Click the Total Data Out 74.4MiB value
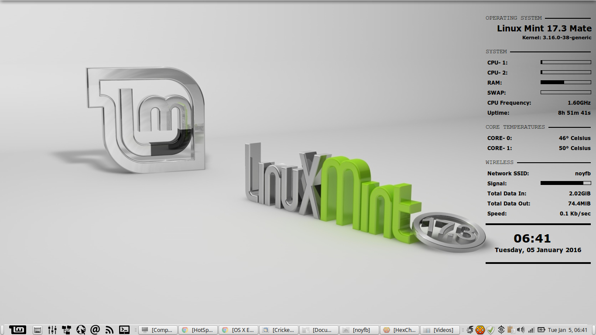596x335 pixels. 579,204
